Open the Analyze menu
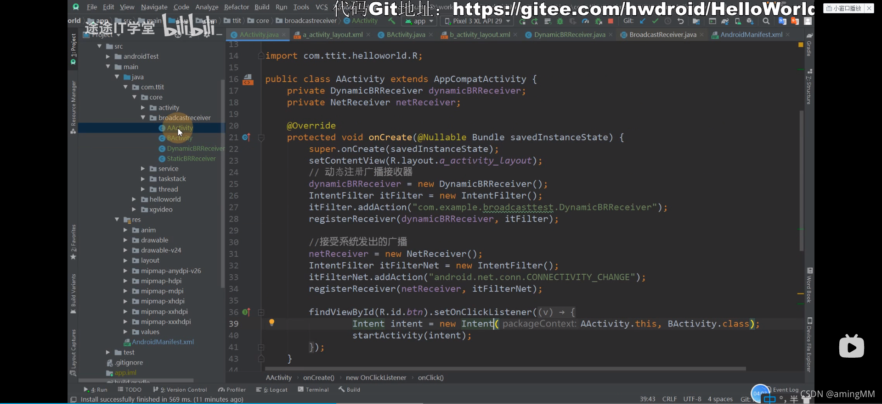The width and height of the screenshot is (882, 404). tap(207, 7)
